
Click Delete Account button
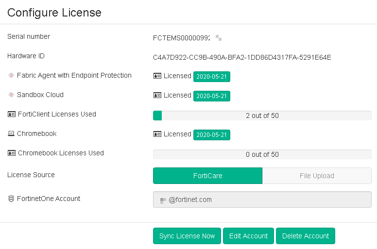pos(306,236)
